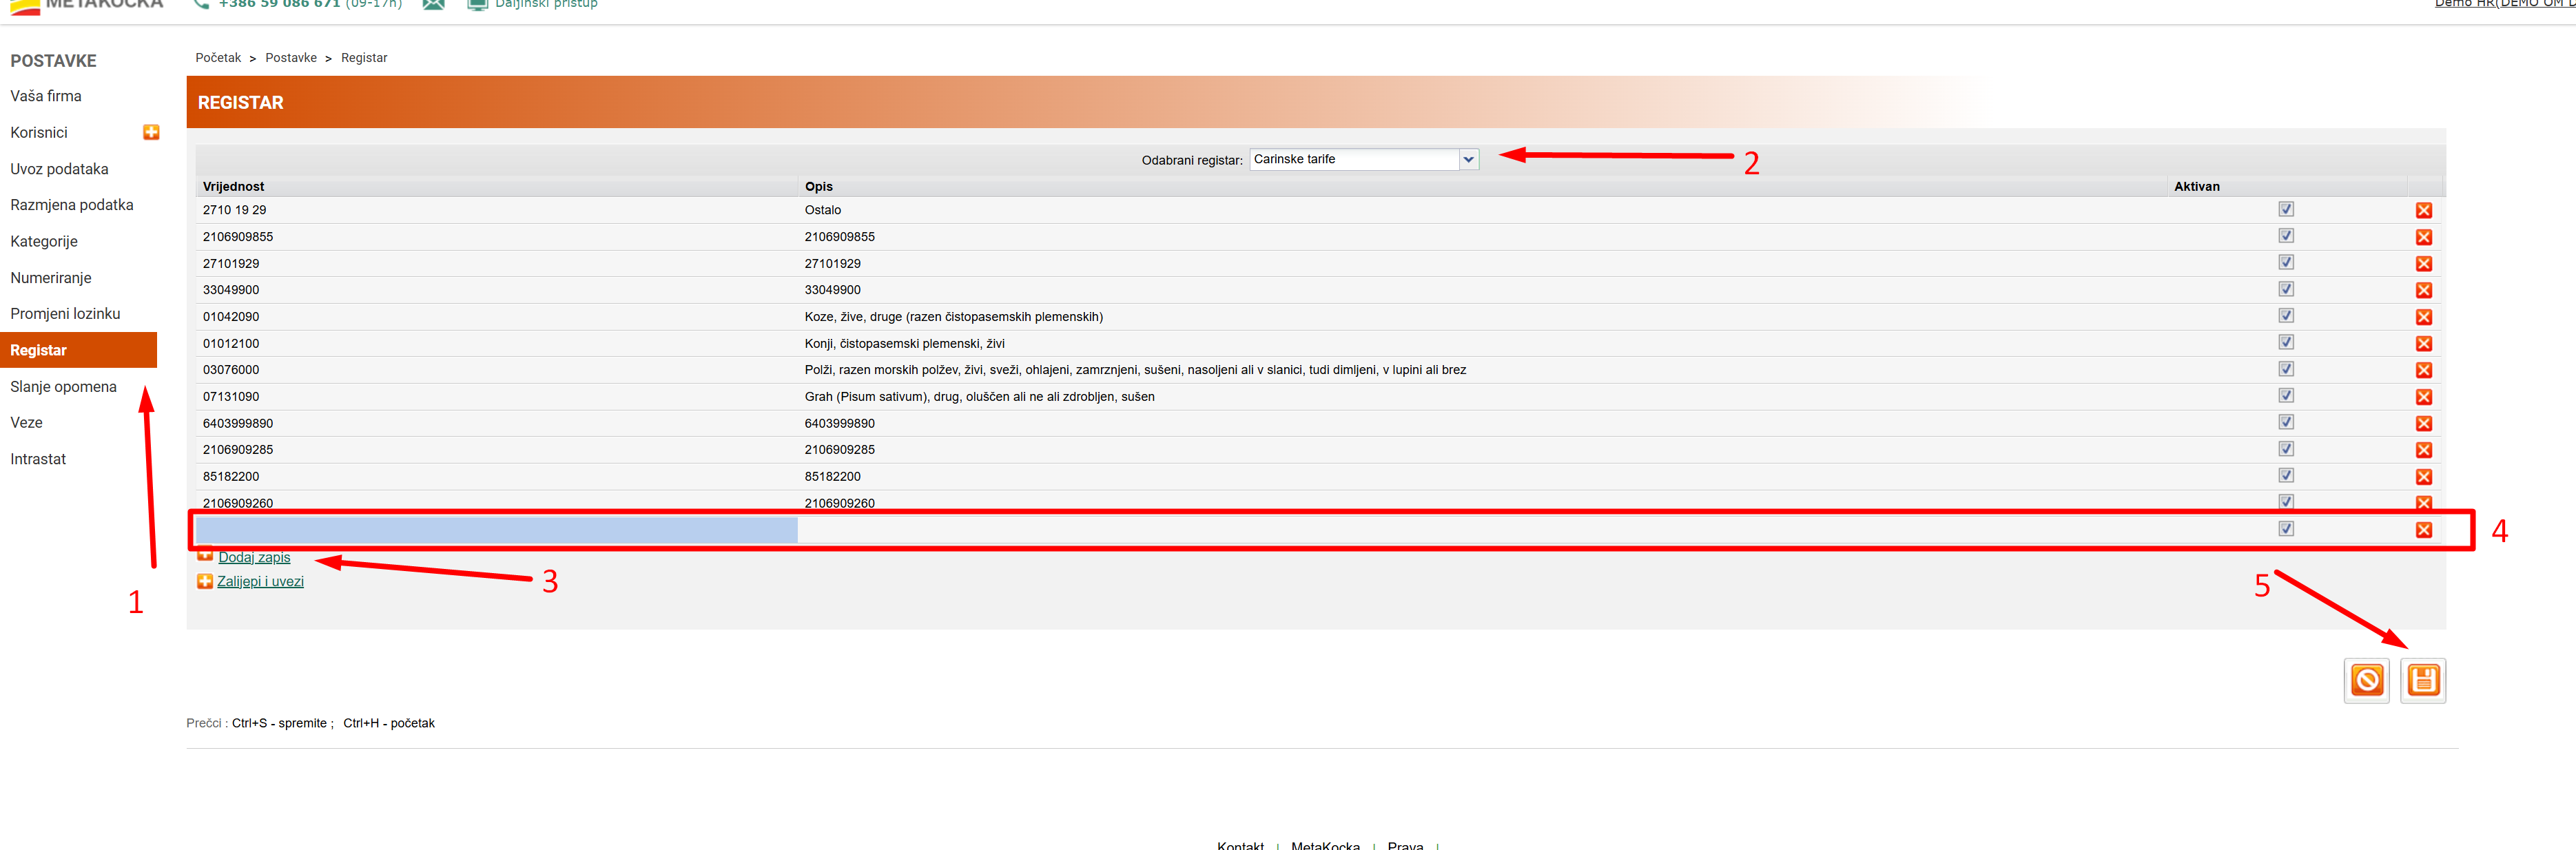The image size is (2576, 850).
Task: Go to Kategorije settings
Action: pos(44,241)
